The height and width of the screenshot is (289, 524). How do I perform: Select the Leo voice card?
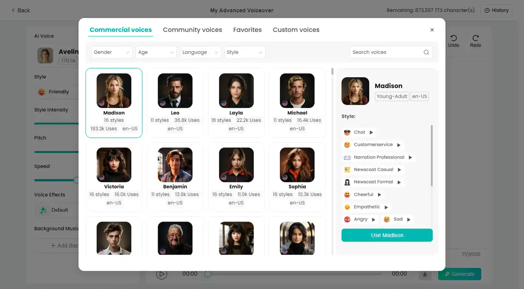[175, 103]
